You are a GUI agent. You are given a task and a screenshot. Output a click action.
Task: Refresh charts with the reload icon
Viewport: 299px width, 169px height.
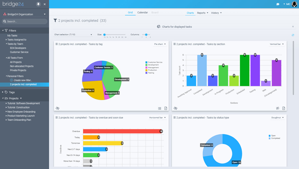(293, 35)
